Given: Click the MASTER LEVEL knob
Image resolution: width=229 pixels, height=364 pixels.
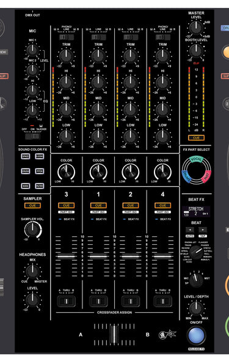Looking at the screenshot, I should pyautogui.click(x=196, y=28).
